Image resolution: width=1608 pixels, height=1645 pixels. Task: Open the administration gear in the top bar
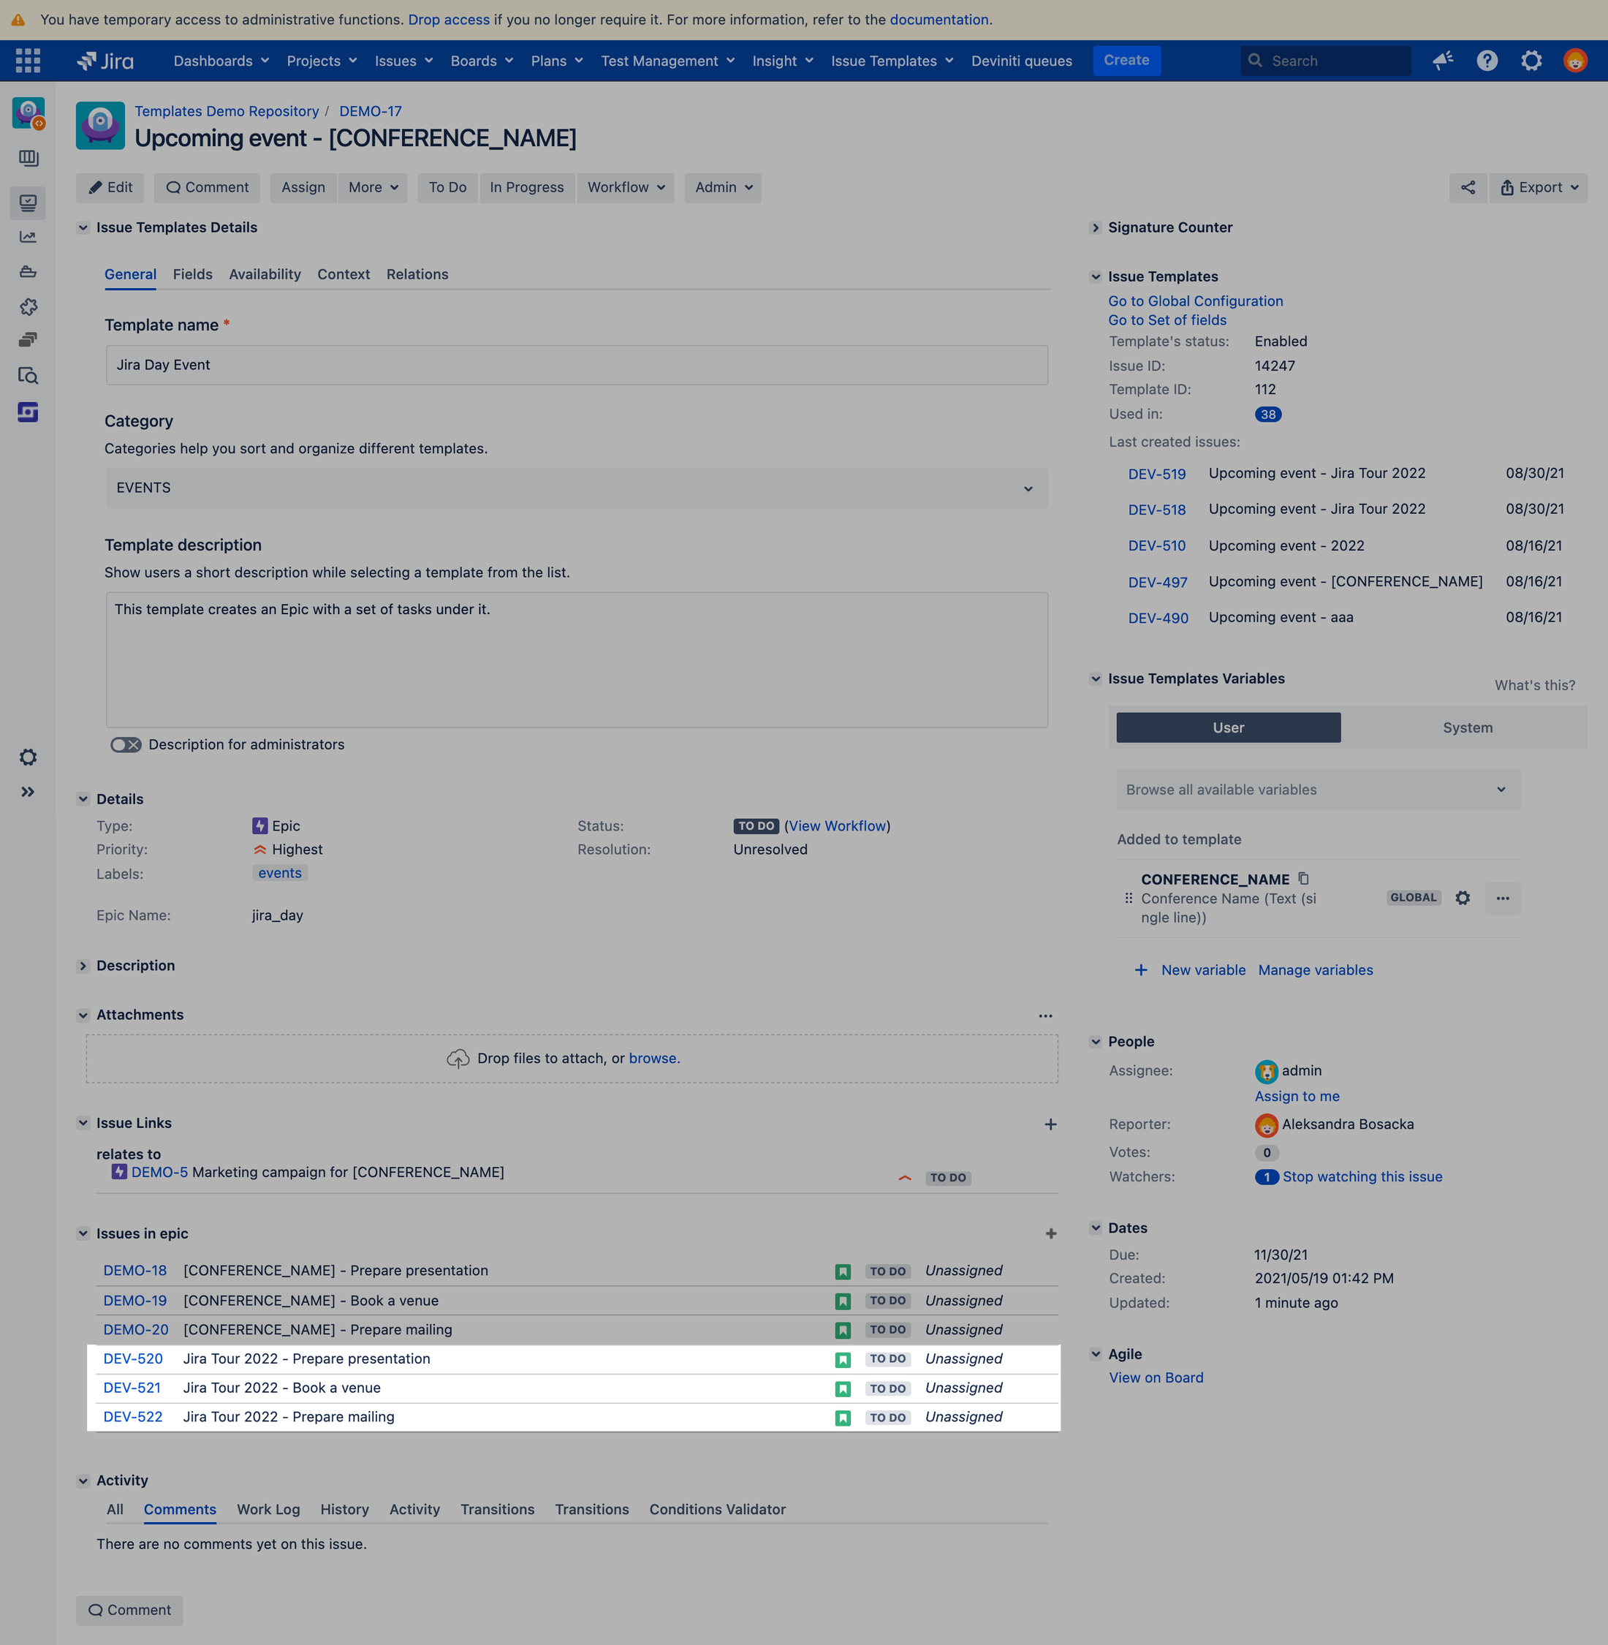point(1531,61)
